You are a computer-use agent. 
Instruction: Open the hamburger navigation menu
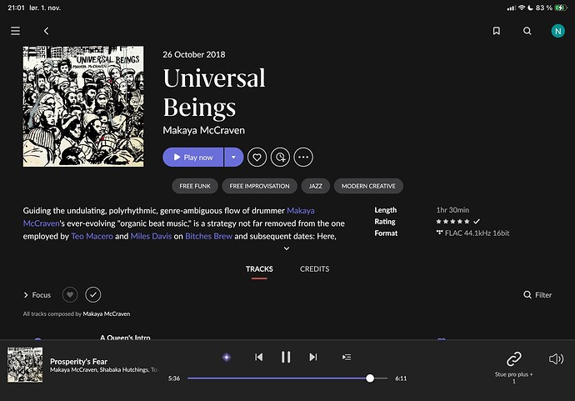point(15,31)
